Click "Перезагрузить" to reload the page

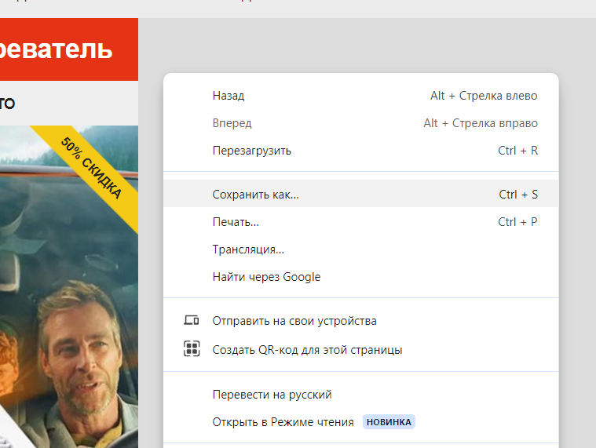click(360, 151)
